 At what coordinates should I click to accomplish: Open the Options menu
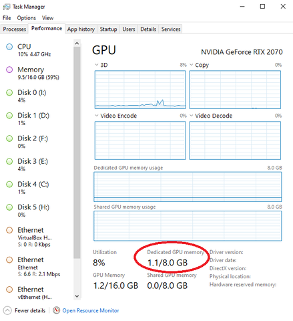(27, 18)
